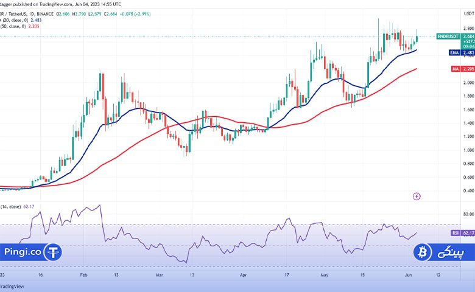Image resolution: width=475 pixels, height=292 pixels.
Task: Click the 16 date label on time axis
Action: point(40,275)
